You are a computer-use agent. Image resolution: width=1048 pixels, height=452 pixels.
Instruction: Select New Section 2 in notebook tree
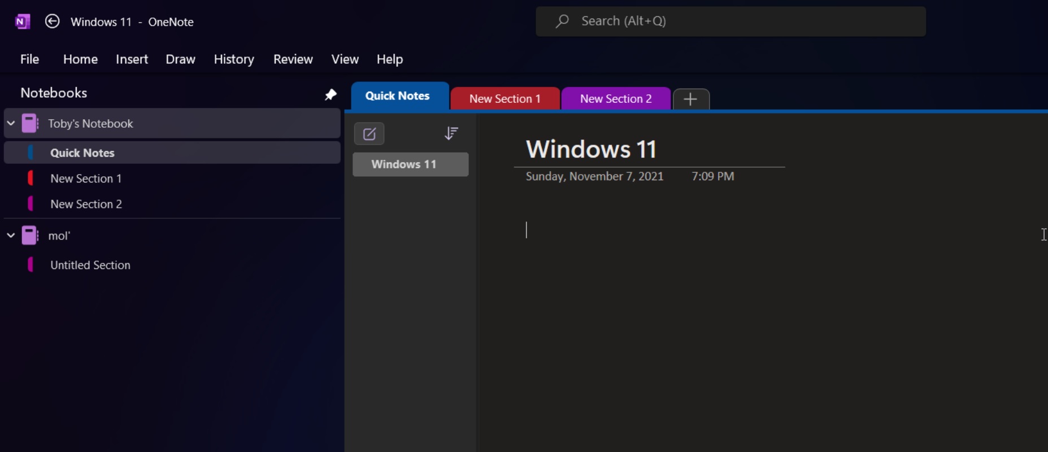[86, 204]
